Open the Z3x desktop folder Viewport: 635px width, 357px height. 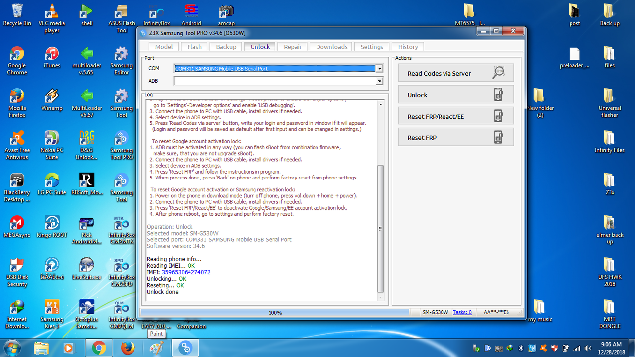click(610, 184)
